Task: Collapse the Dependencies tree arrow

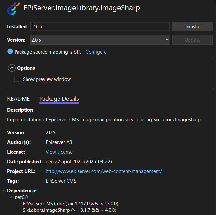Action: coord(3,191)
